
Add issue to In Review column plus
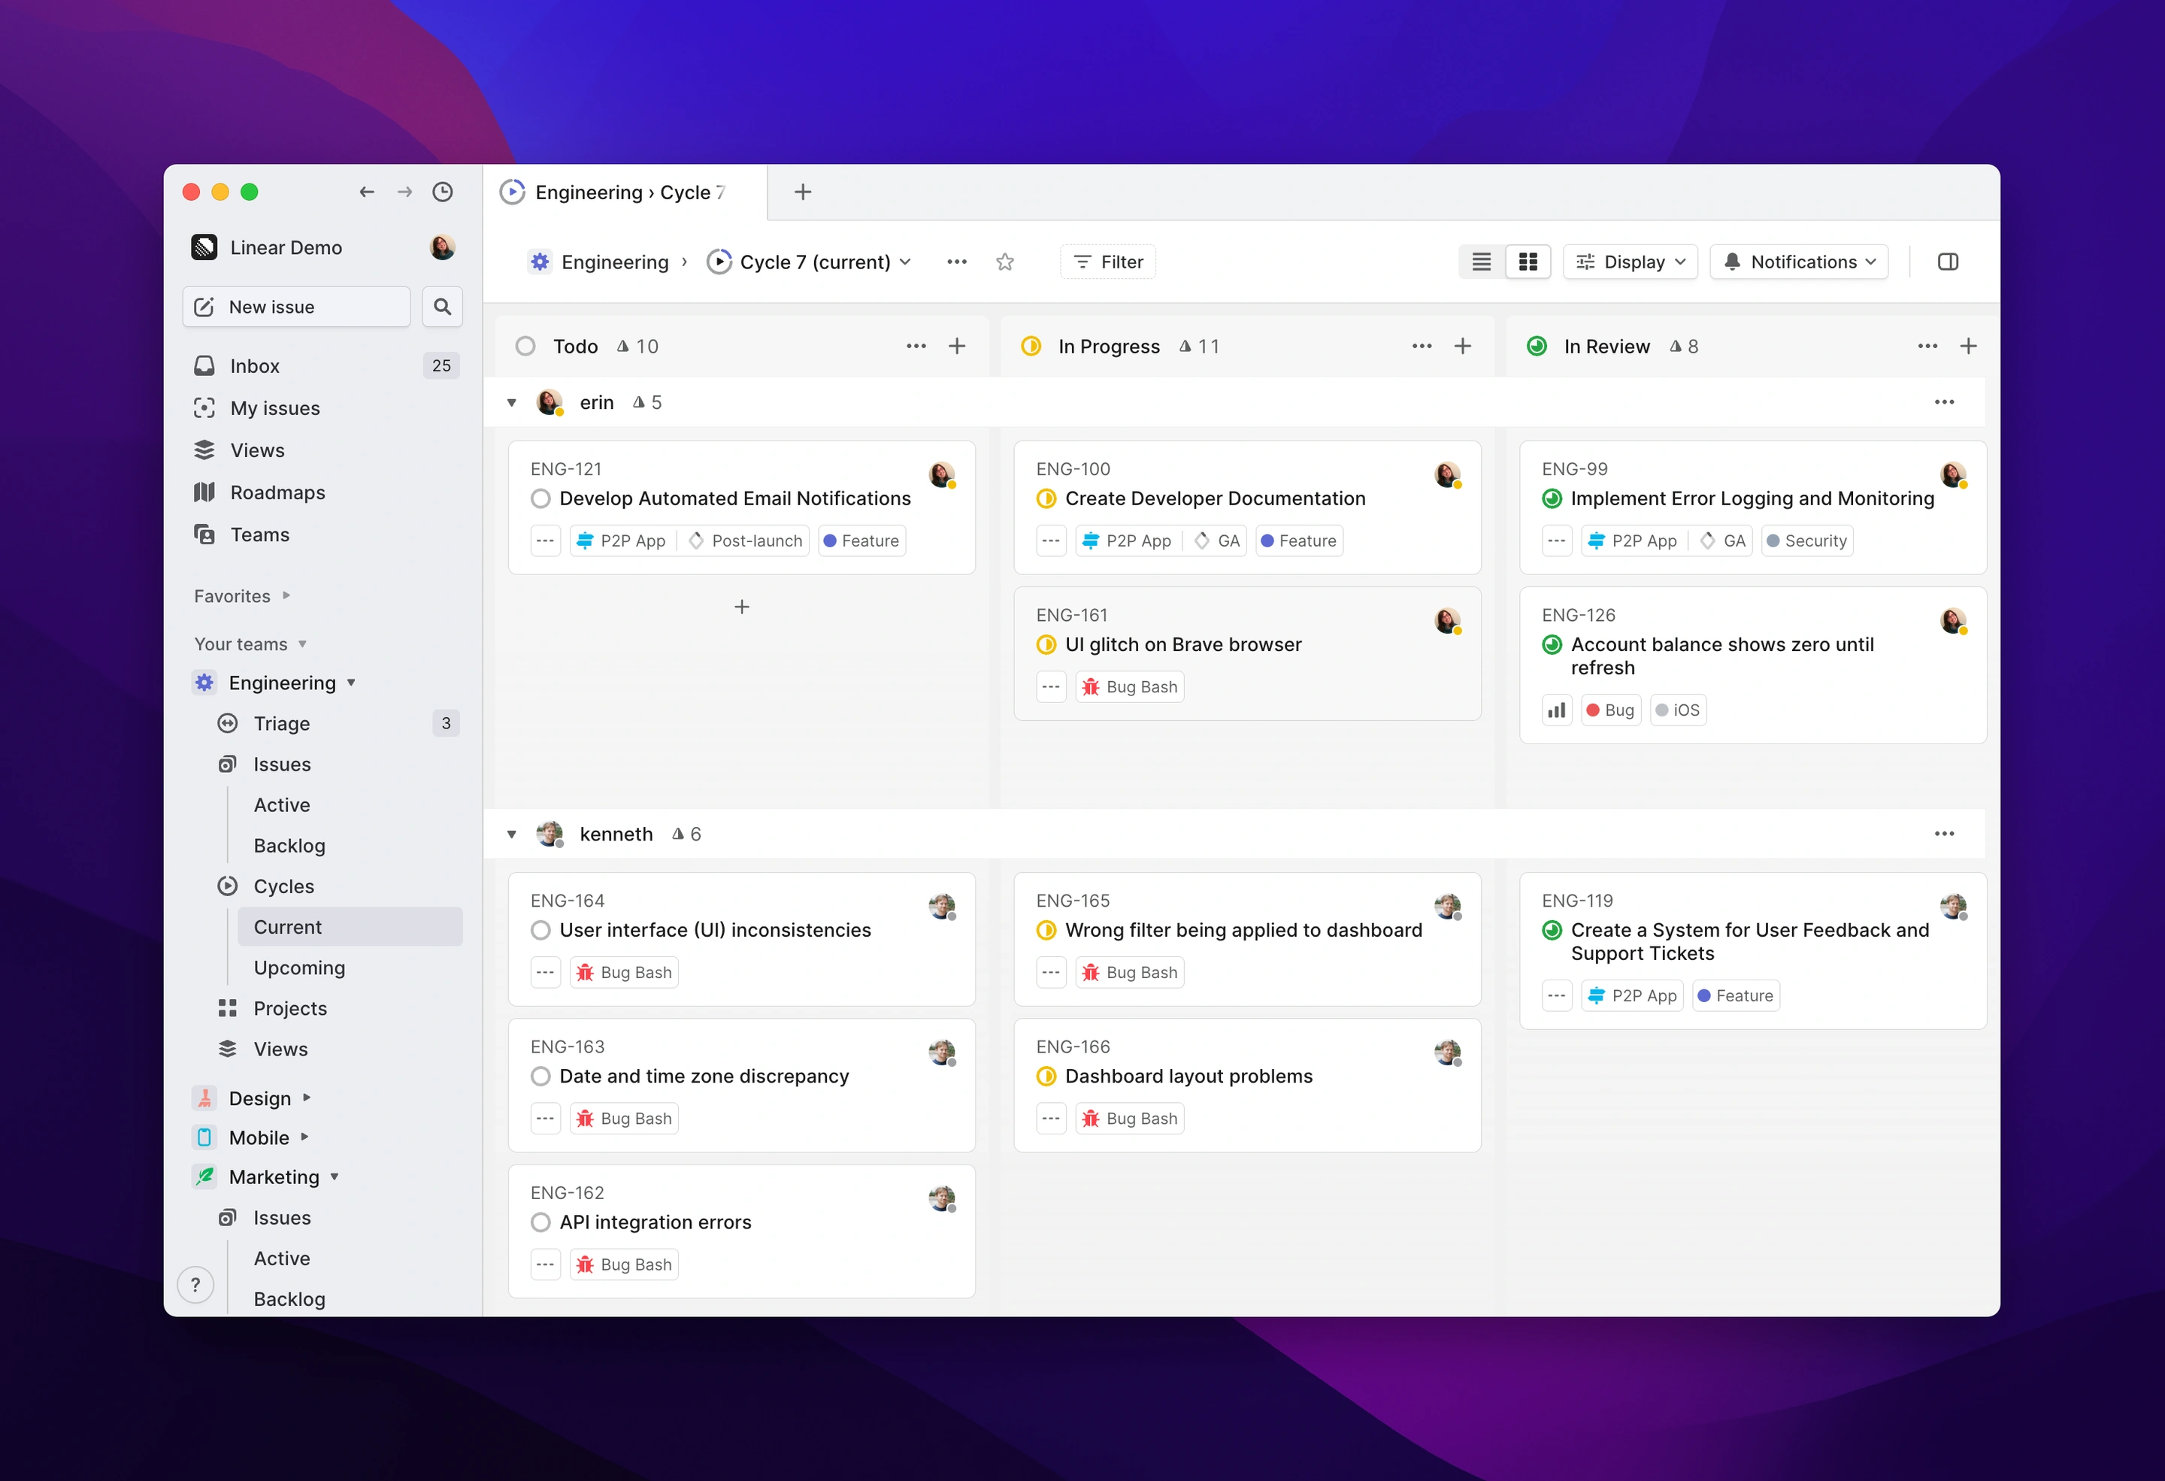[1969, 347]
